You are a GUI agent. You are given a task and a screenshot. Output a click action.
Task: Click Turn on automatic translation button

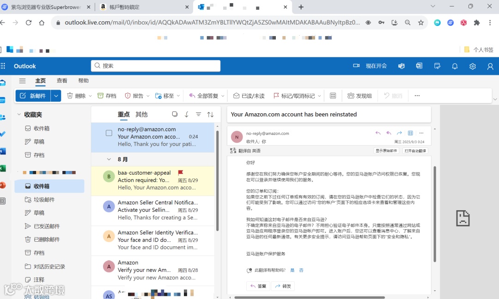click(415, 151)
